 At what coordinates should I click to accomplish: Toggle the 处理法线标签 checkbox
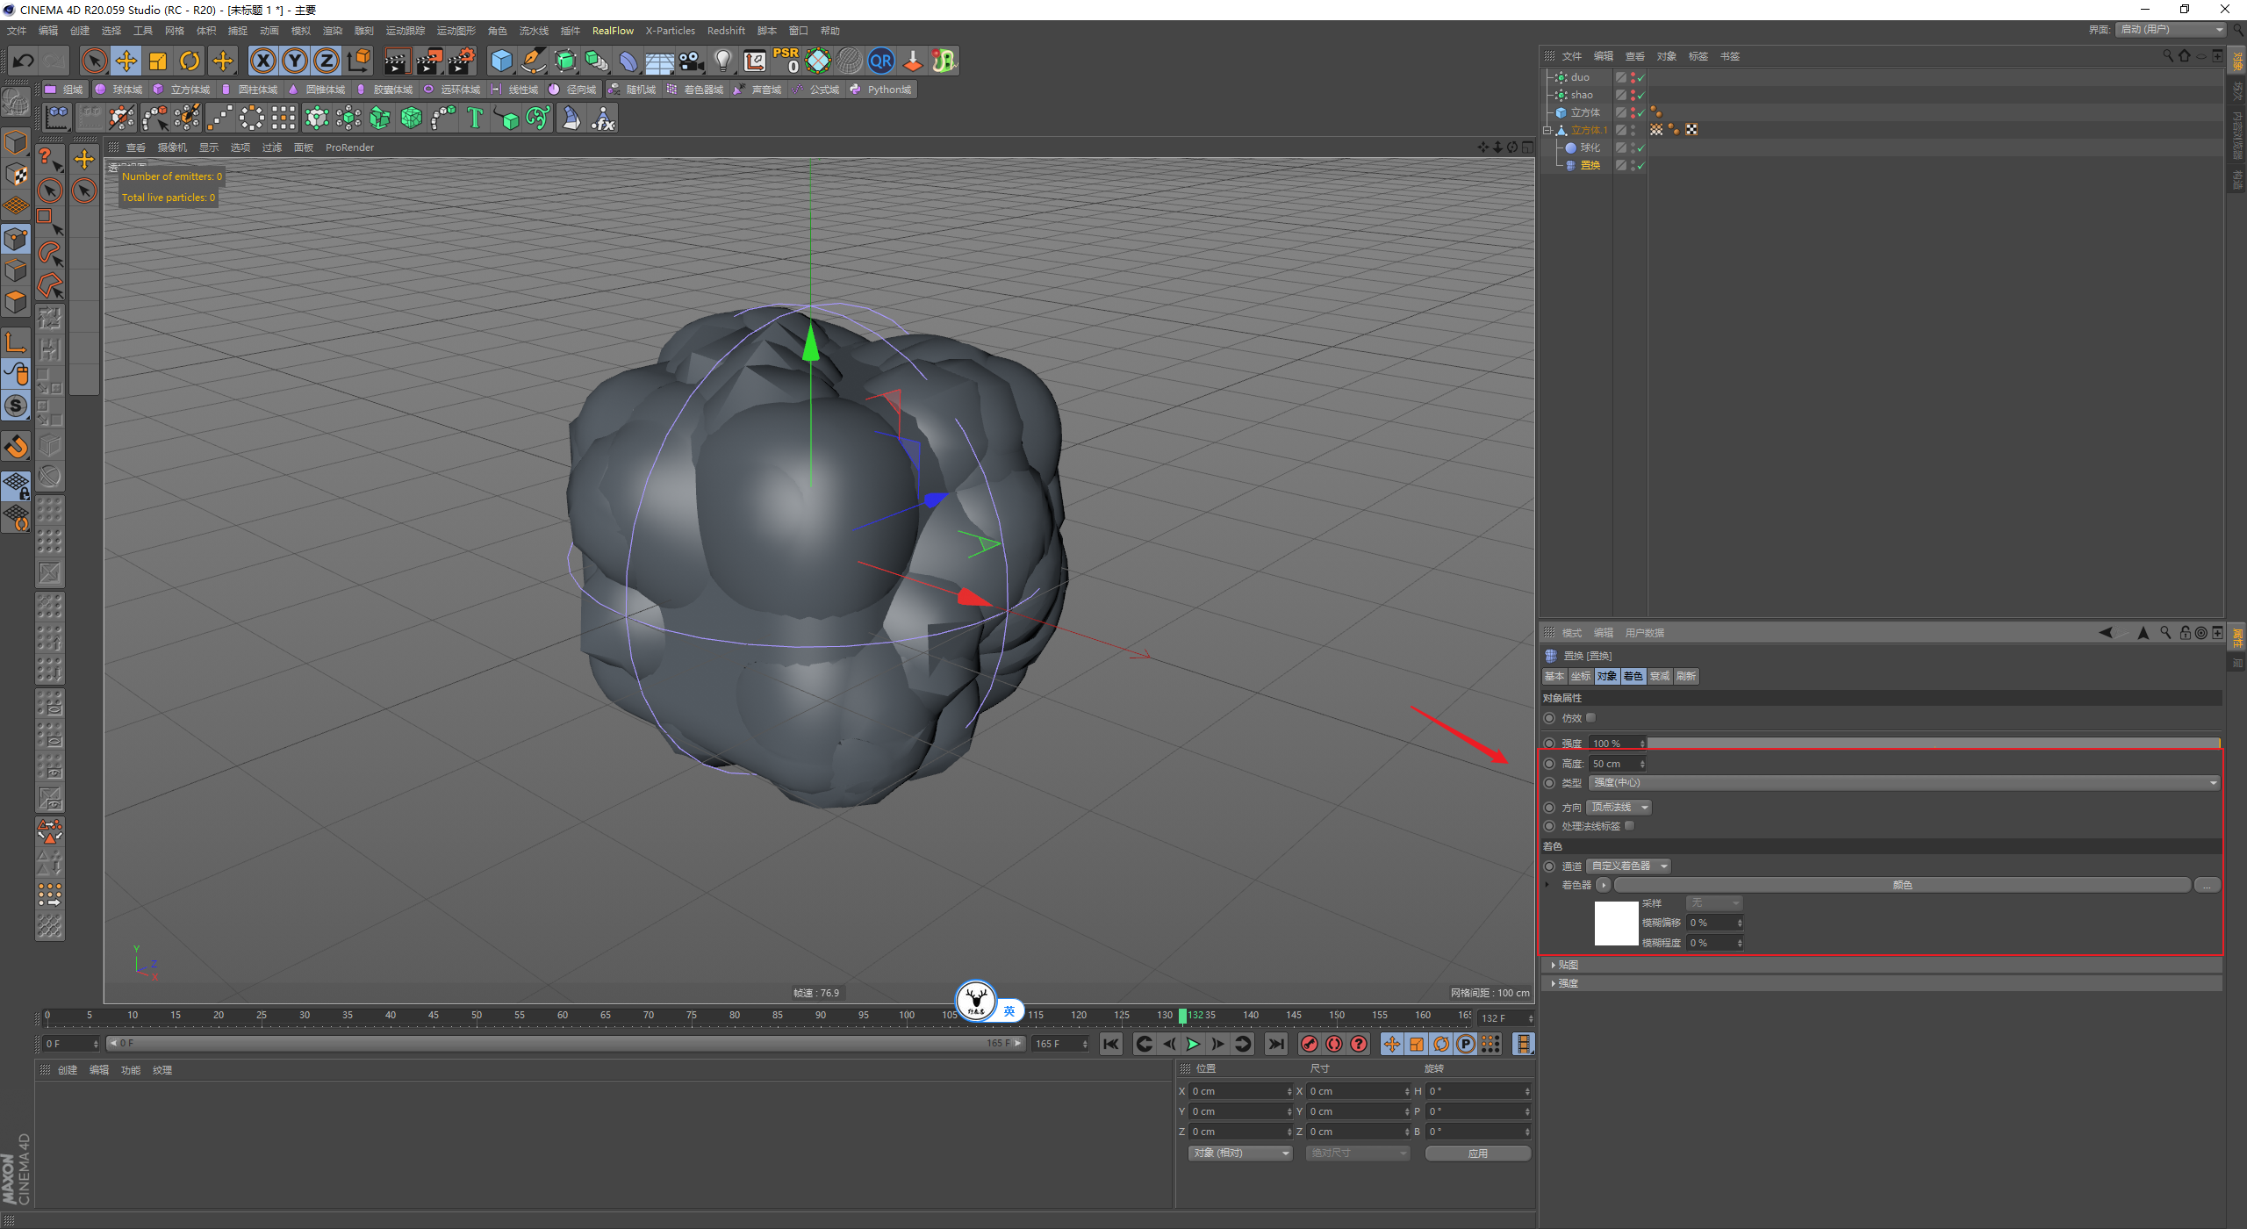pos(1629,826)
